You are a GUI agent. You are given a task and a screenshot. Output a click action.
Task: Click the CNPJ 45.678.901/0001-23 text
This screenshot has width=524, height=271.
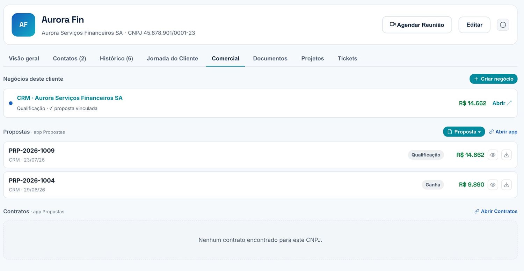pos(161,33)
